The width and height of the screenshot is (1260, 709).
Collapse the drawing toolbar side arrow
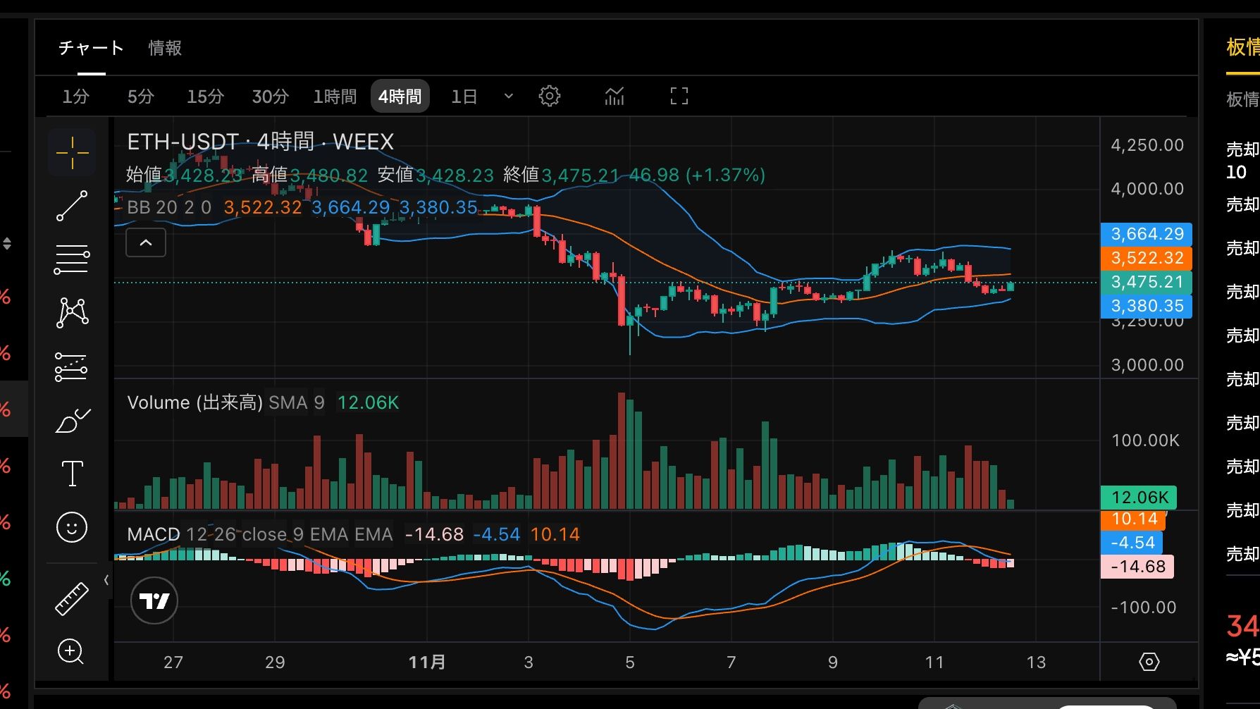106,580
